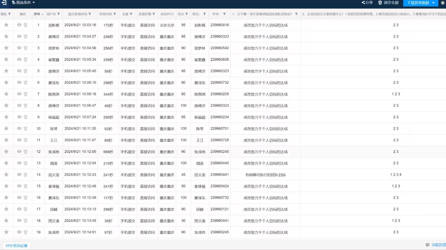Click the 分享 share button
The height and width of the screenshot is (250, 446).
pyautogui.click(x=367, y=3)
